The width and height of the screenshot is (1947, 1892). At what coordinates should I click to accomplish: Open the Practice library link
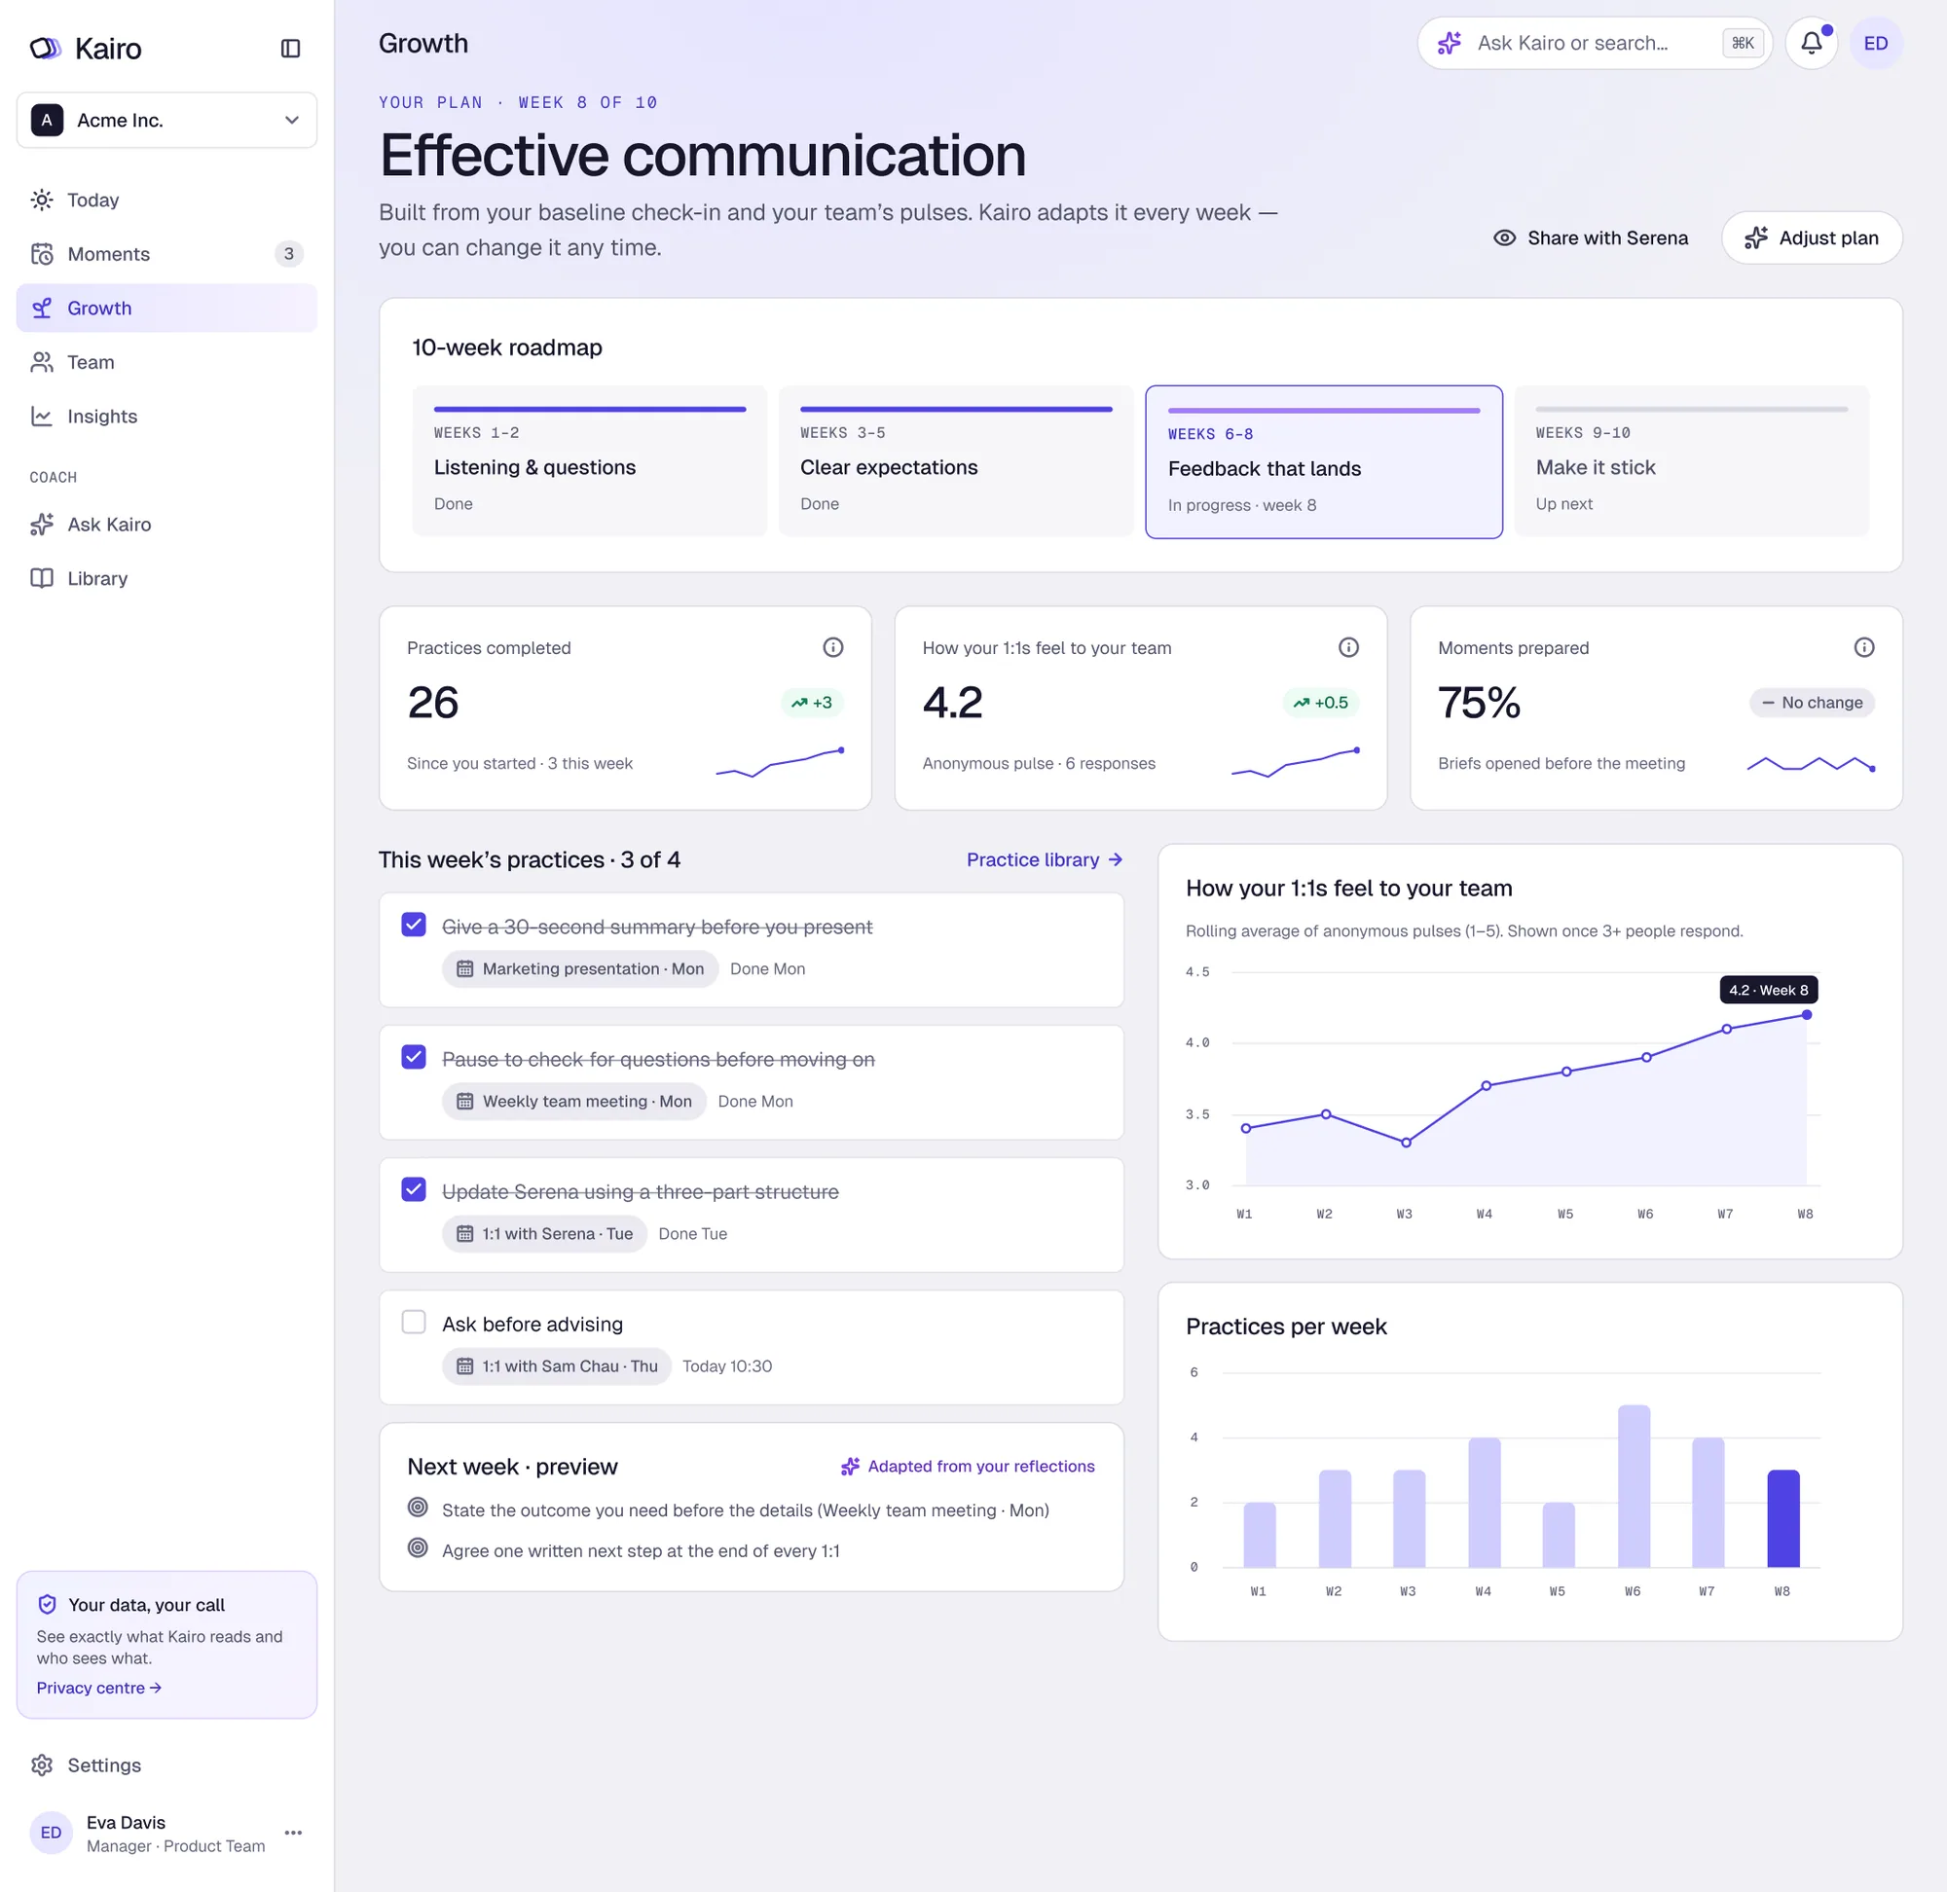coord(1044,859)
